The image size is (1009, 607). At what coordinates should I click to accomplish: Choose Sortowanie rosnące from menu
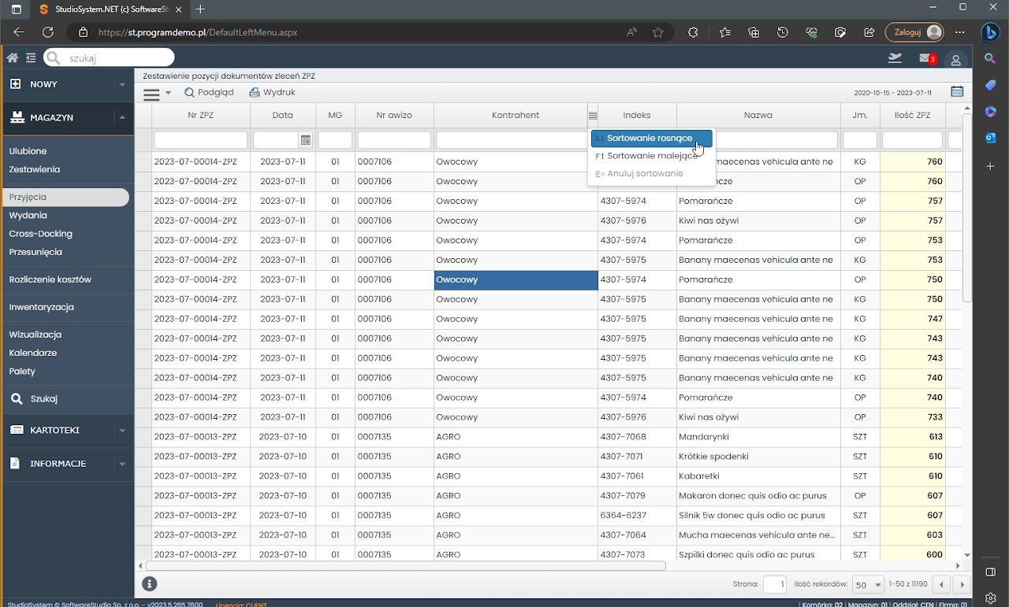(651, 139)
